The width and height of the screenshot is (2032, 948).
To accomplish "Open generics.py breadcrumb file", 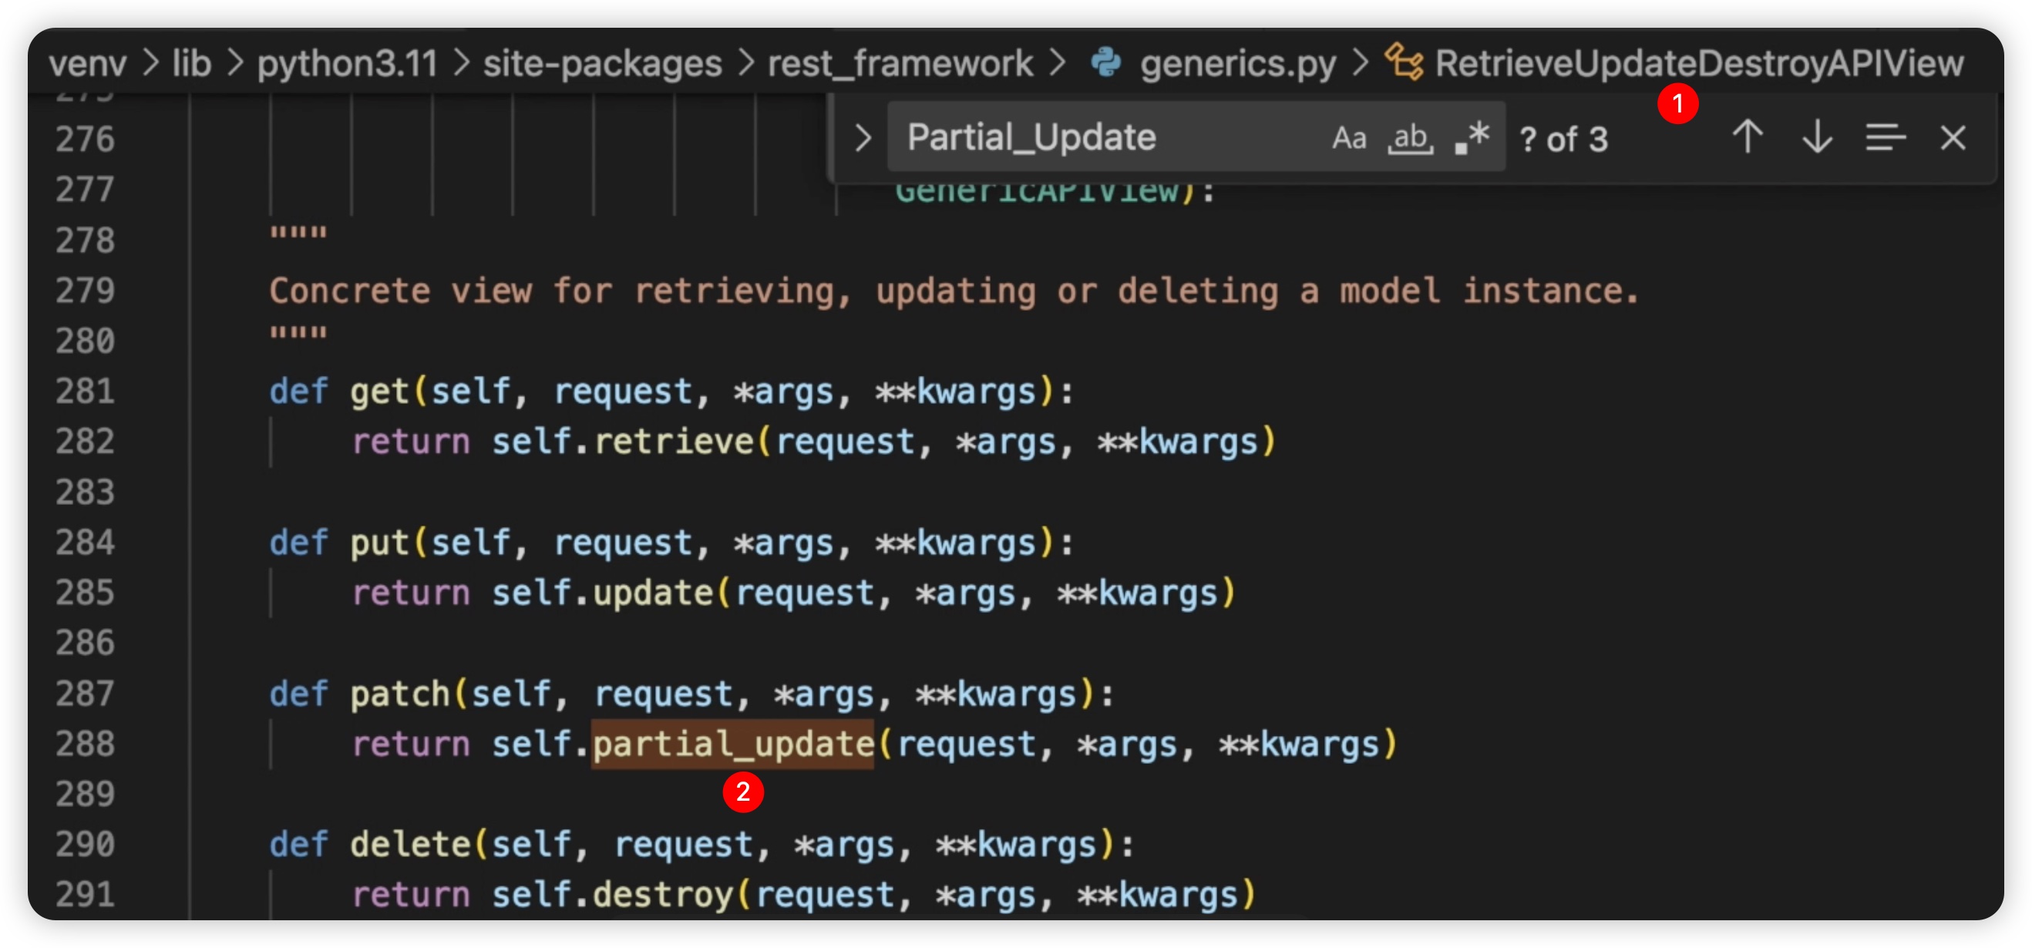I will click(1238, 63).
